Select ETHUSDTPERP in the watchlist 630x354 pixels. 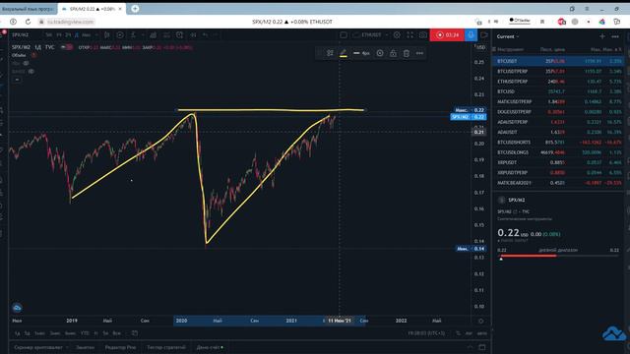pos(559,82)
